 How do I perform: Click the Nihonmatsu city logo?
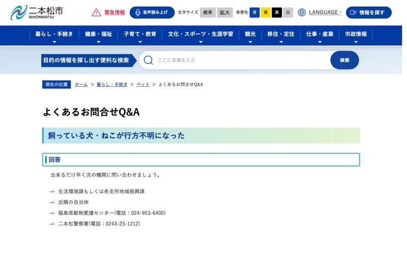(x=37, y=12)
